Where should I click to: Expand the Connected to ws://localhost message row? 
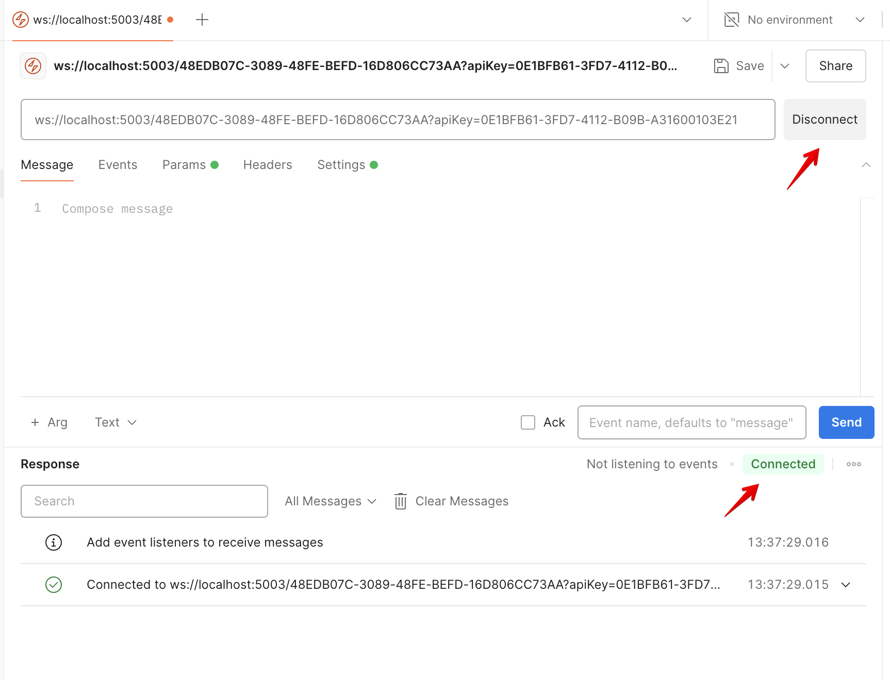coord(846,585)
